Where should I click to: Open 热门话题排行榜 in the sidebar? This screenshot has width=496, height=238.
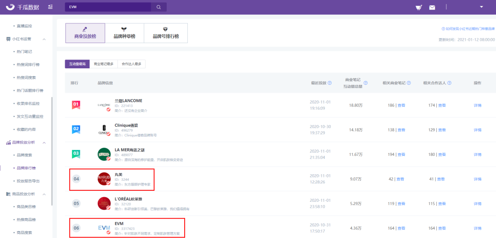click(30, 90)
